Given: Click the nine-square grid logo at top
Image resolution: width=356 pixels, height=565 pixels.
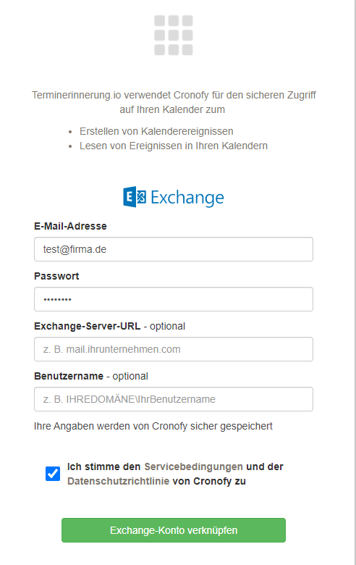Looking at the screenshot, I should click(174, 35).
